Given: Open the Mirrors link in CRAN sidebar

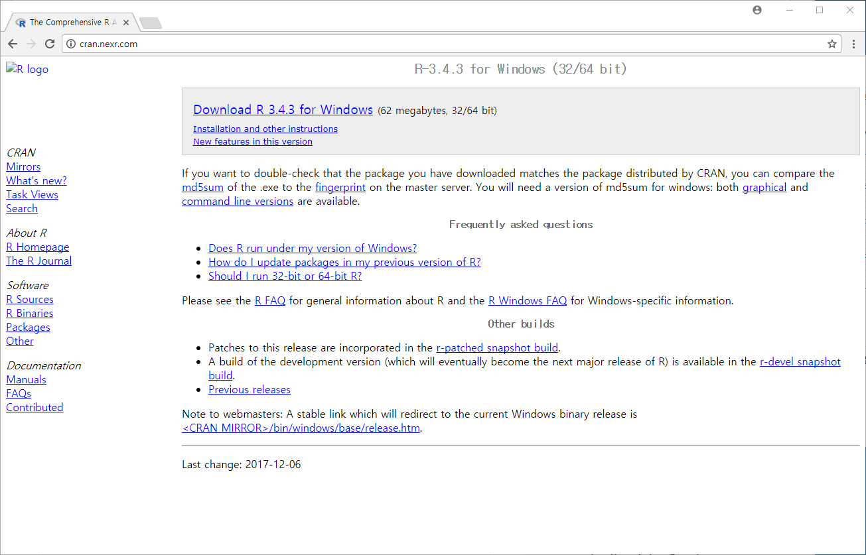Looking at the screenshot, I should 23,167.
